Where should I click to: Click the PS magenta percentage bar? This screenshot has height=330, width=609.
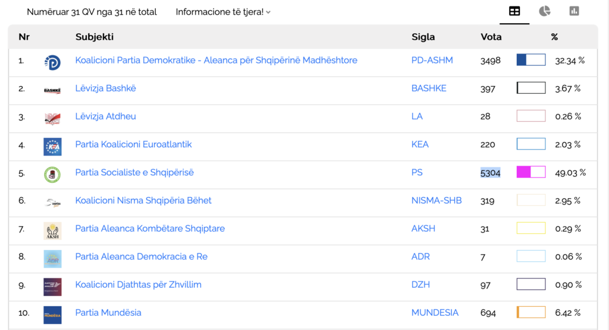click(x=530, y=173)
